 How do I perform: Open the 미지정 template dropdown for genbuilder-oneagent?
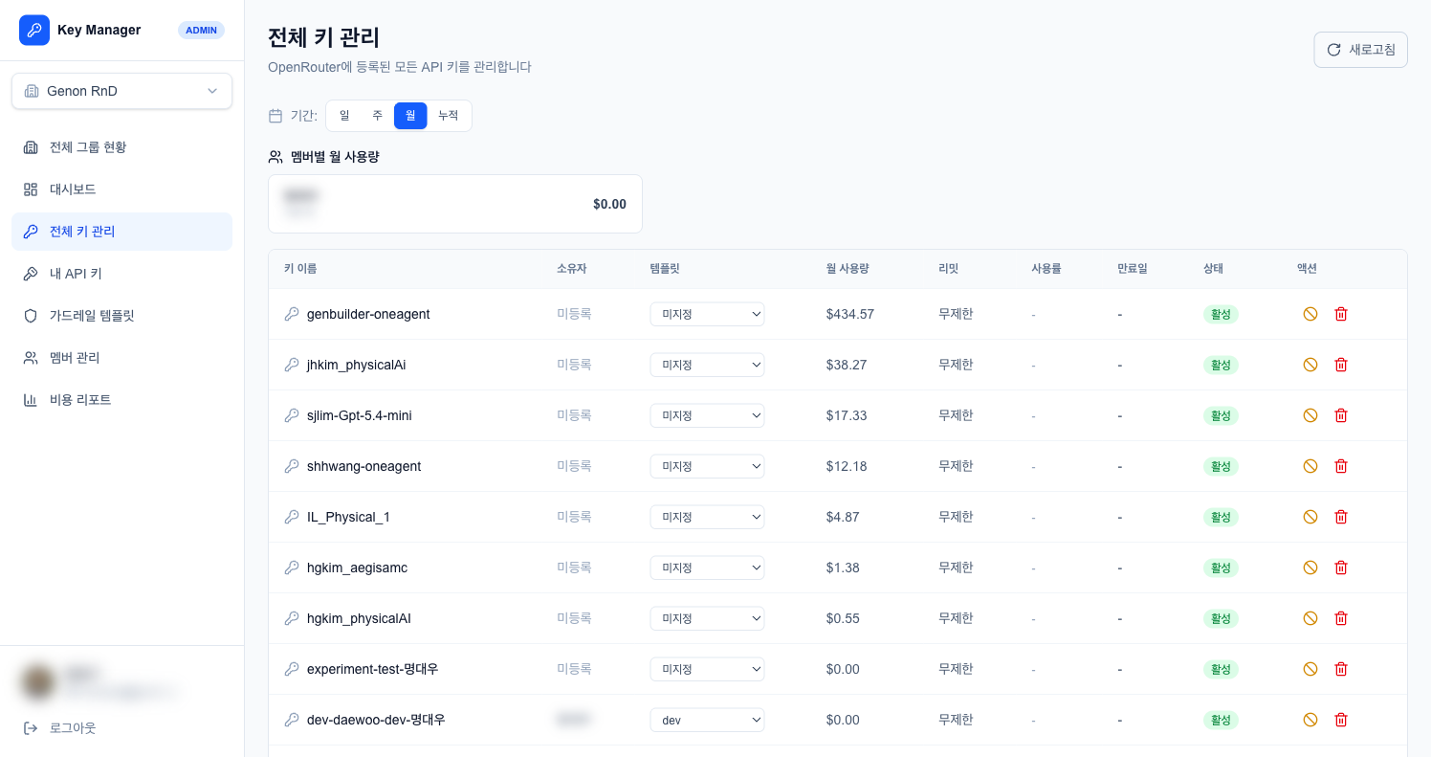(707, 313)
